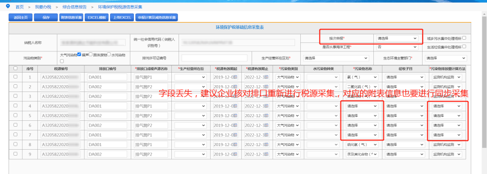Open the 按次申报 dropdown
The width and height of the screenshot is (487, 174).
point(397,38)
